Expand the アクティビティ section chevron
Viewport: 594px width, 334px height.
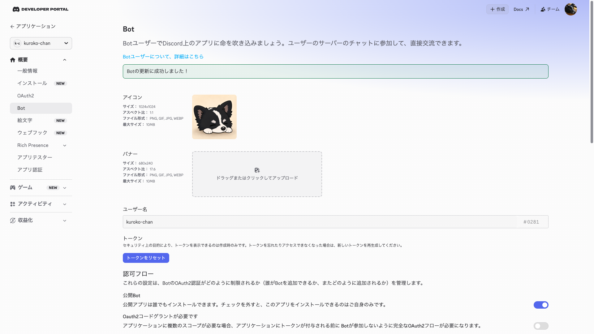click(x=65, y=204)
